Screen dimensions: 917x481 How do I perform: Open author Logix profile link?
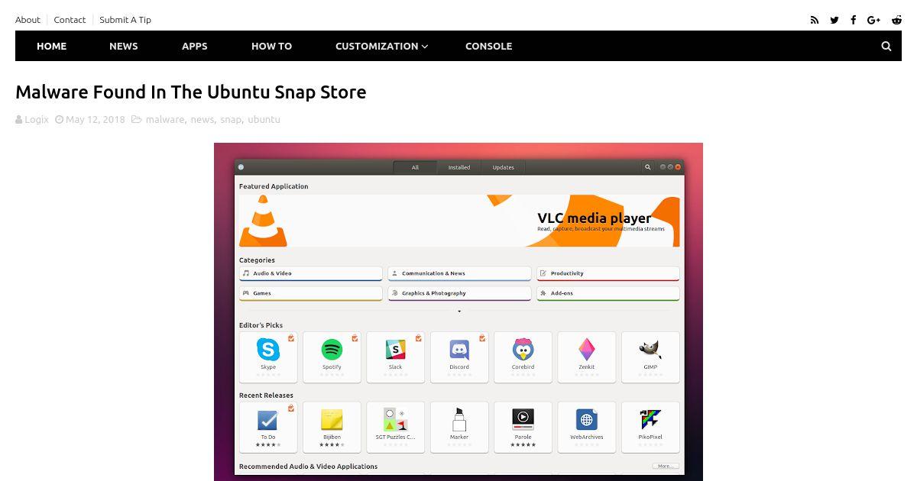pyautogui.click(x=36, y=119)
